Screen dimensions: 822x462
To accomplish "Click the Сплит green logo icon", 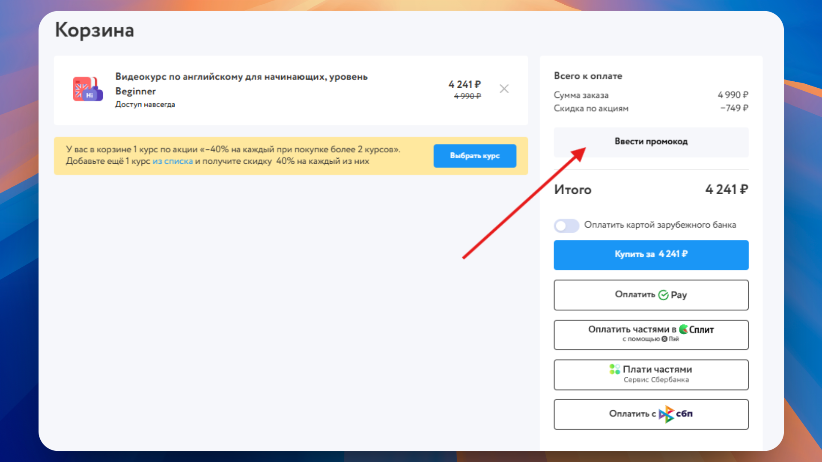I will [683, 329].
